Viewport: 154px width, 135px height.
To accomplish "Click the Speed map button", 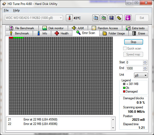I will pos(133,54).
